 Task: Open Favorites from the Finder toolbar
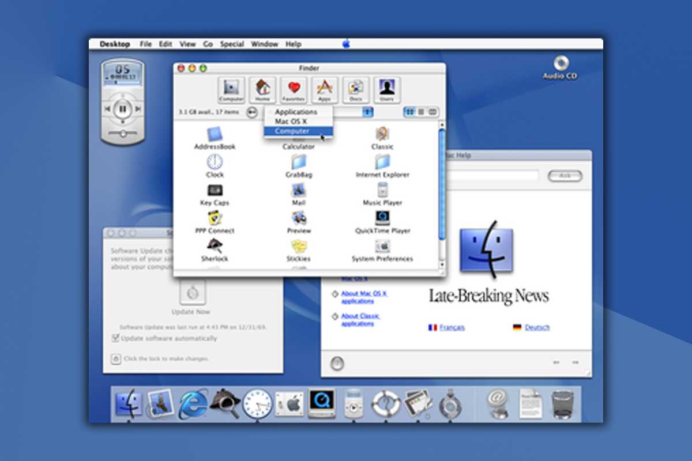(294, 89)
